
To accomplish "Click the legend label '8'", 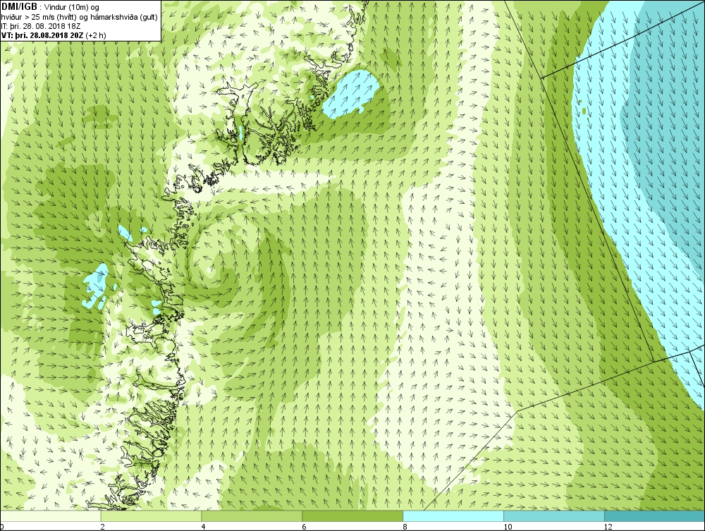I will pos(405,527).
